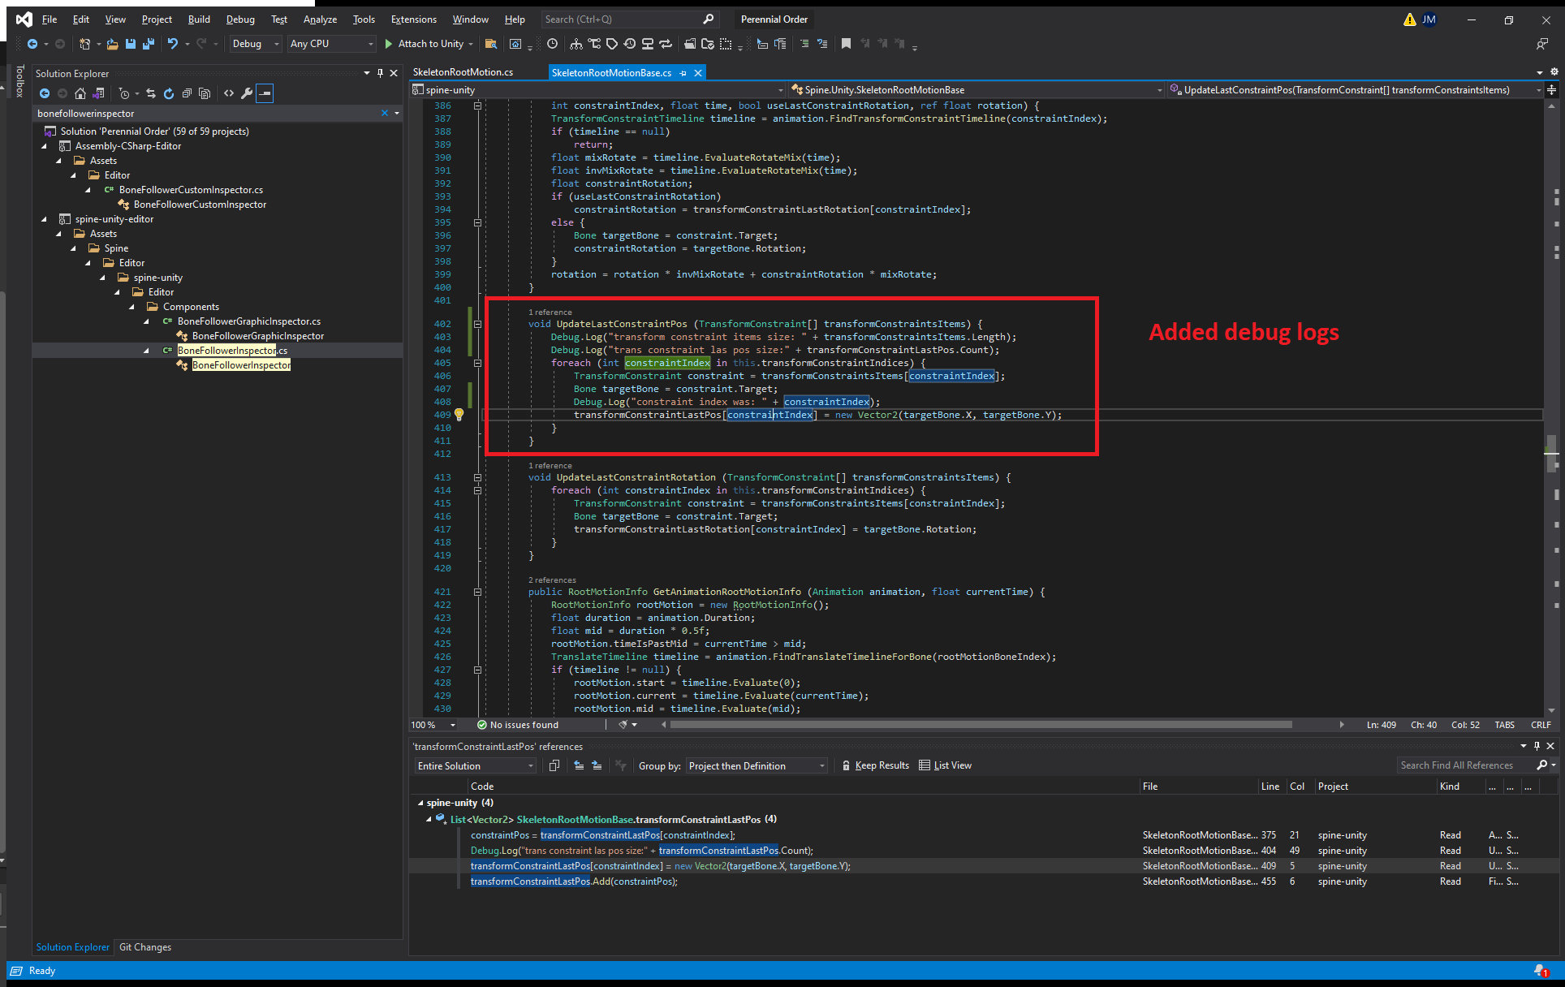The height and width of the screenshot is (987, 1565).
Task: Toggle a bookmark with the bookmark toolbar icon
Action: pos(847,44)
